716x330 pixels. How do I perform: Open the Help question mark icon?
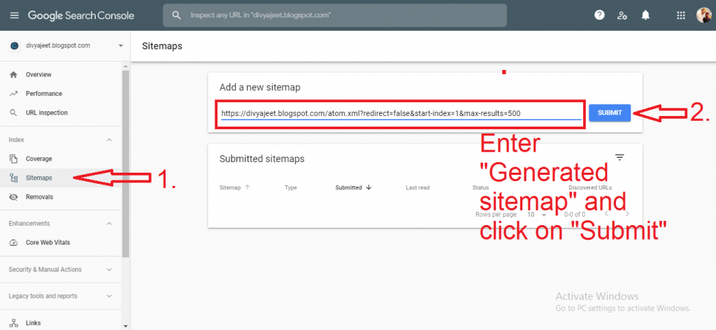pos(599,15)
